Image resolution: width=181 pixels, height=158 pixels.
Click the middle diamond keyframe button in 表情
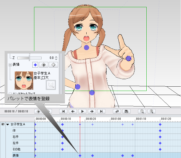click(44, 65)
